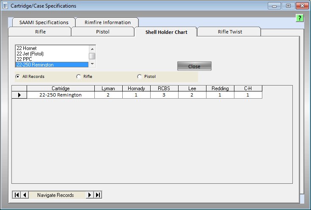Click the green help question mark icon
Image resolution: width=311 pixels, height=210 pixels.
[x=300, y=18]
